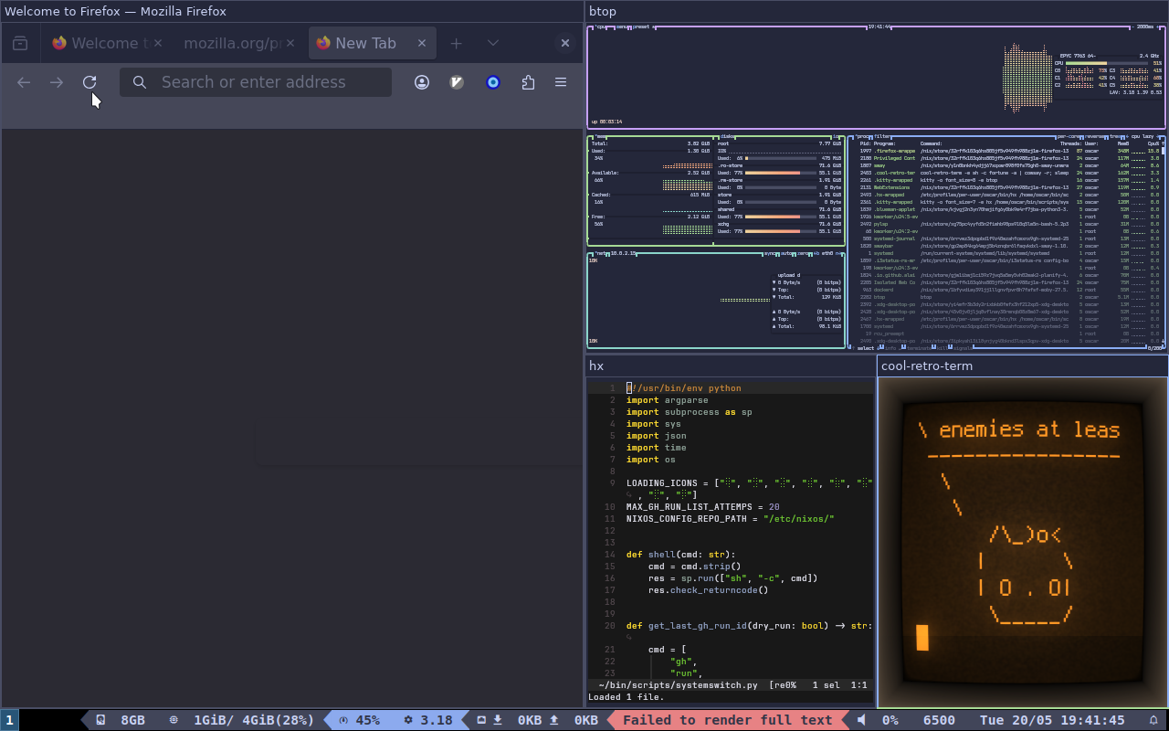Click the MAX_GH_RUN_LIST_ATTEMPS line in hx
The width and height of the screenshot is (1169, 731).
[702, 507]
